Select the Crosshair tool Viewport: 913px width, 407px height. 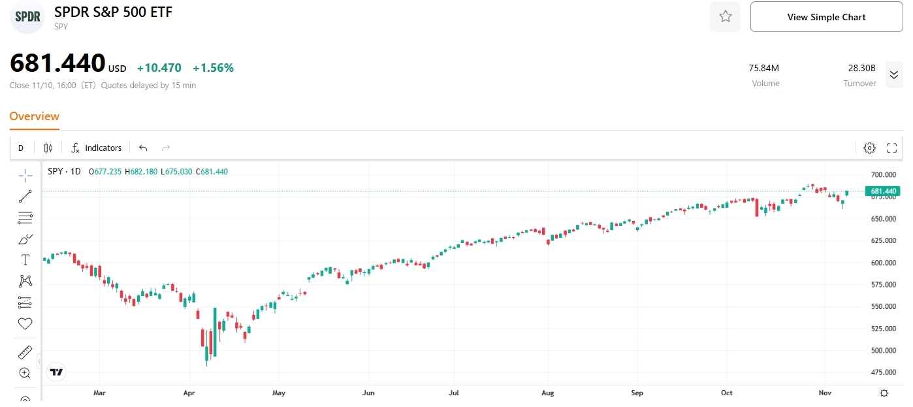(x=25, y=175)
